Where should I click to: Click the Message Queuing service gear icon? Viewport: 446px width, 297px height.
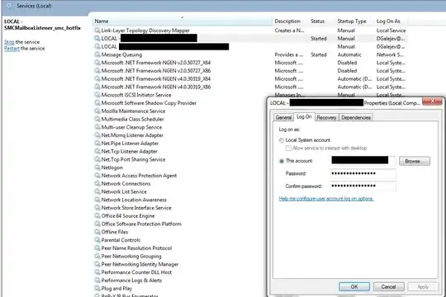(x=97, y=54)
